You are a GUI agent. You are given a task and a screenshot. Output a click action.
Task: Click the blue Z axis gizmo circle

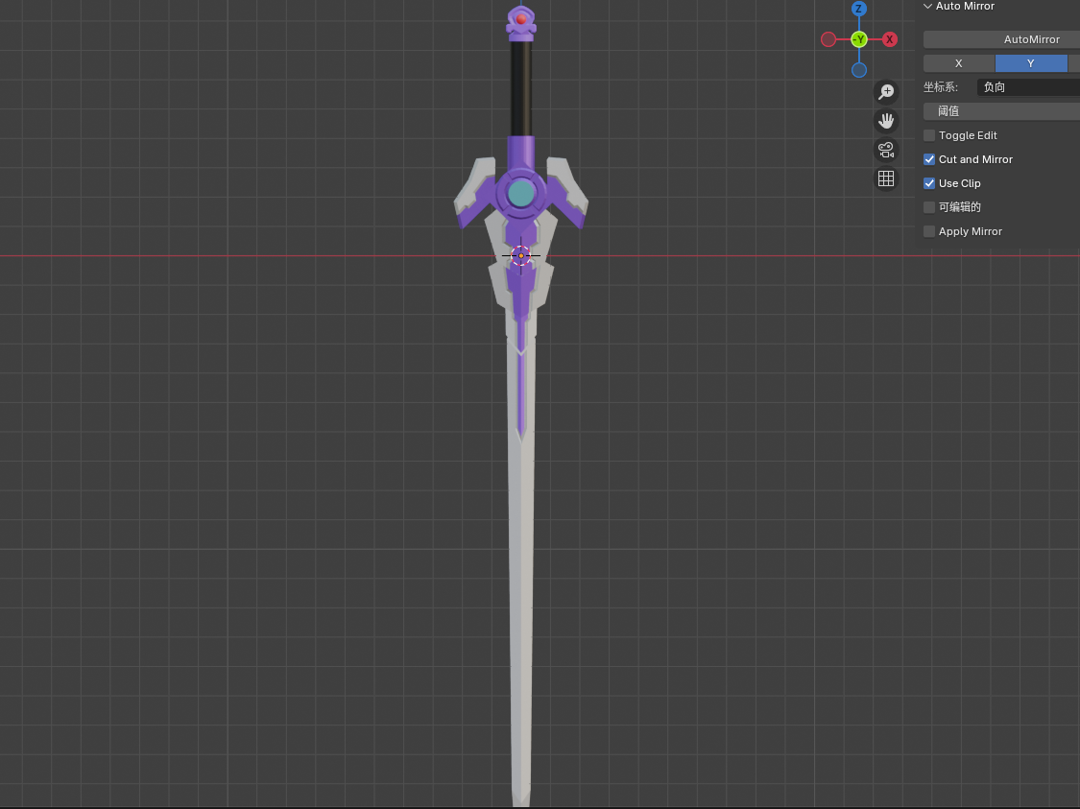click(858, 9)
